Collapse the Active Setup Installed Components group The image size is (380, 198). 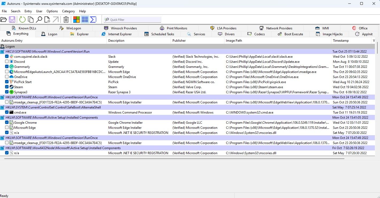click(x=3, y=117)
